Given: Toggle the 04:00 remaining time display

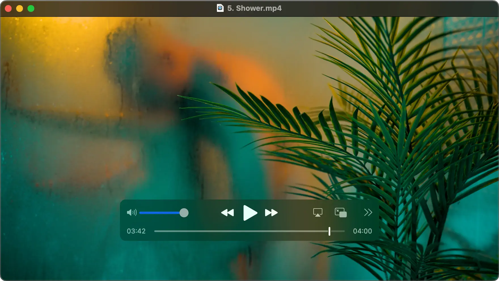Looking at the screenshot, I should pos(362,231).
